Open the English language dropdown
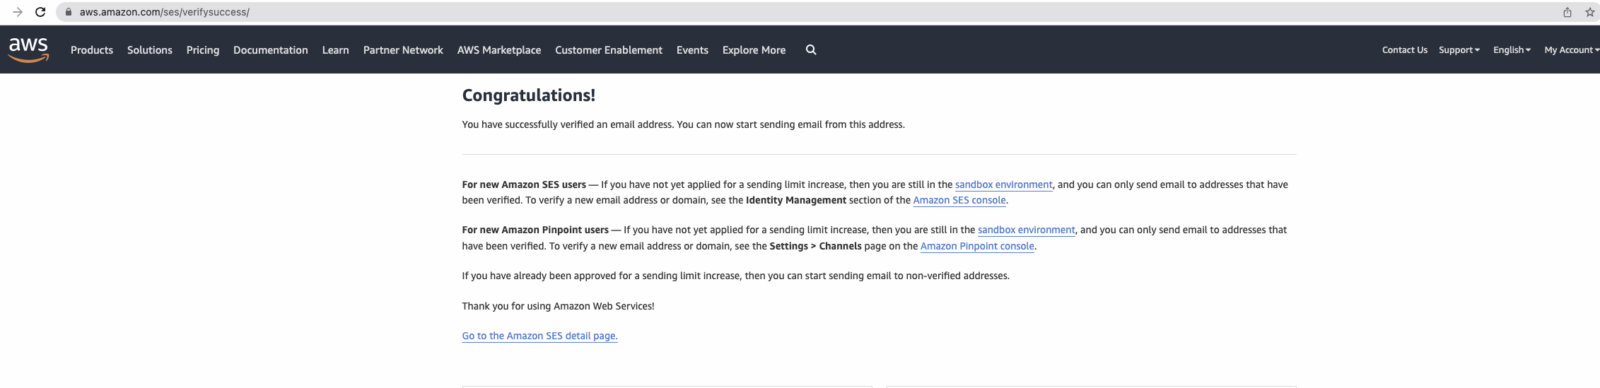This screenshot has width=1600, height=388. [1512, 49]
